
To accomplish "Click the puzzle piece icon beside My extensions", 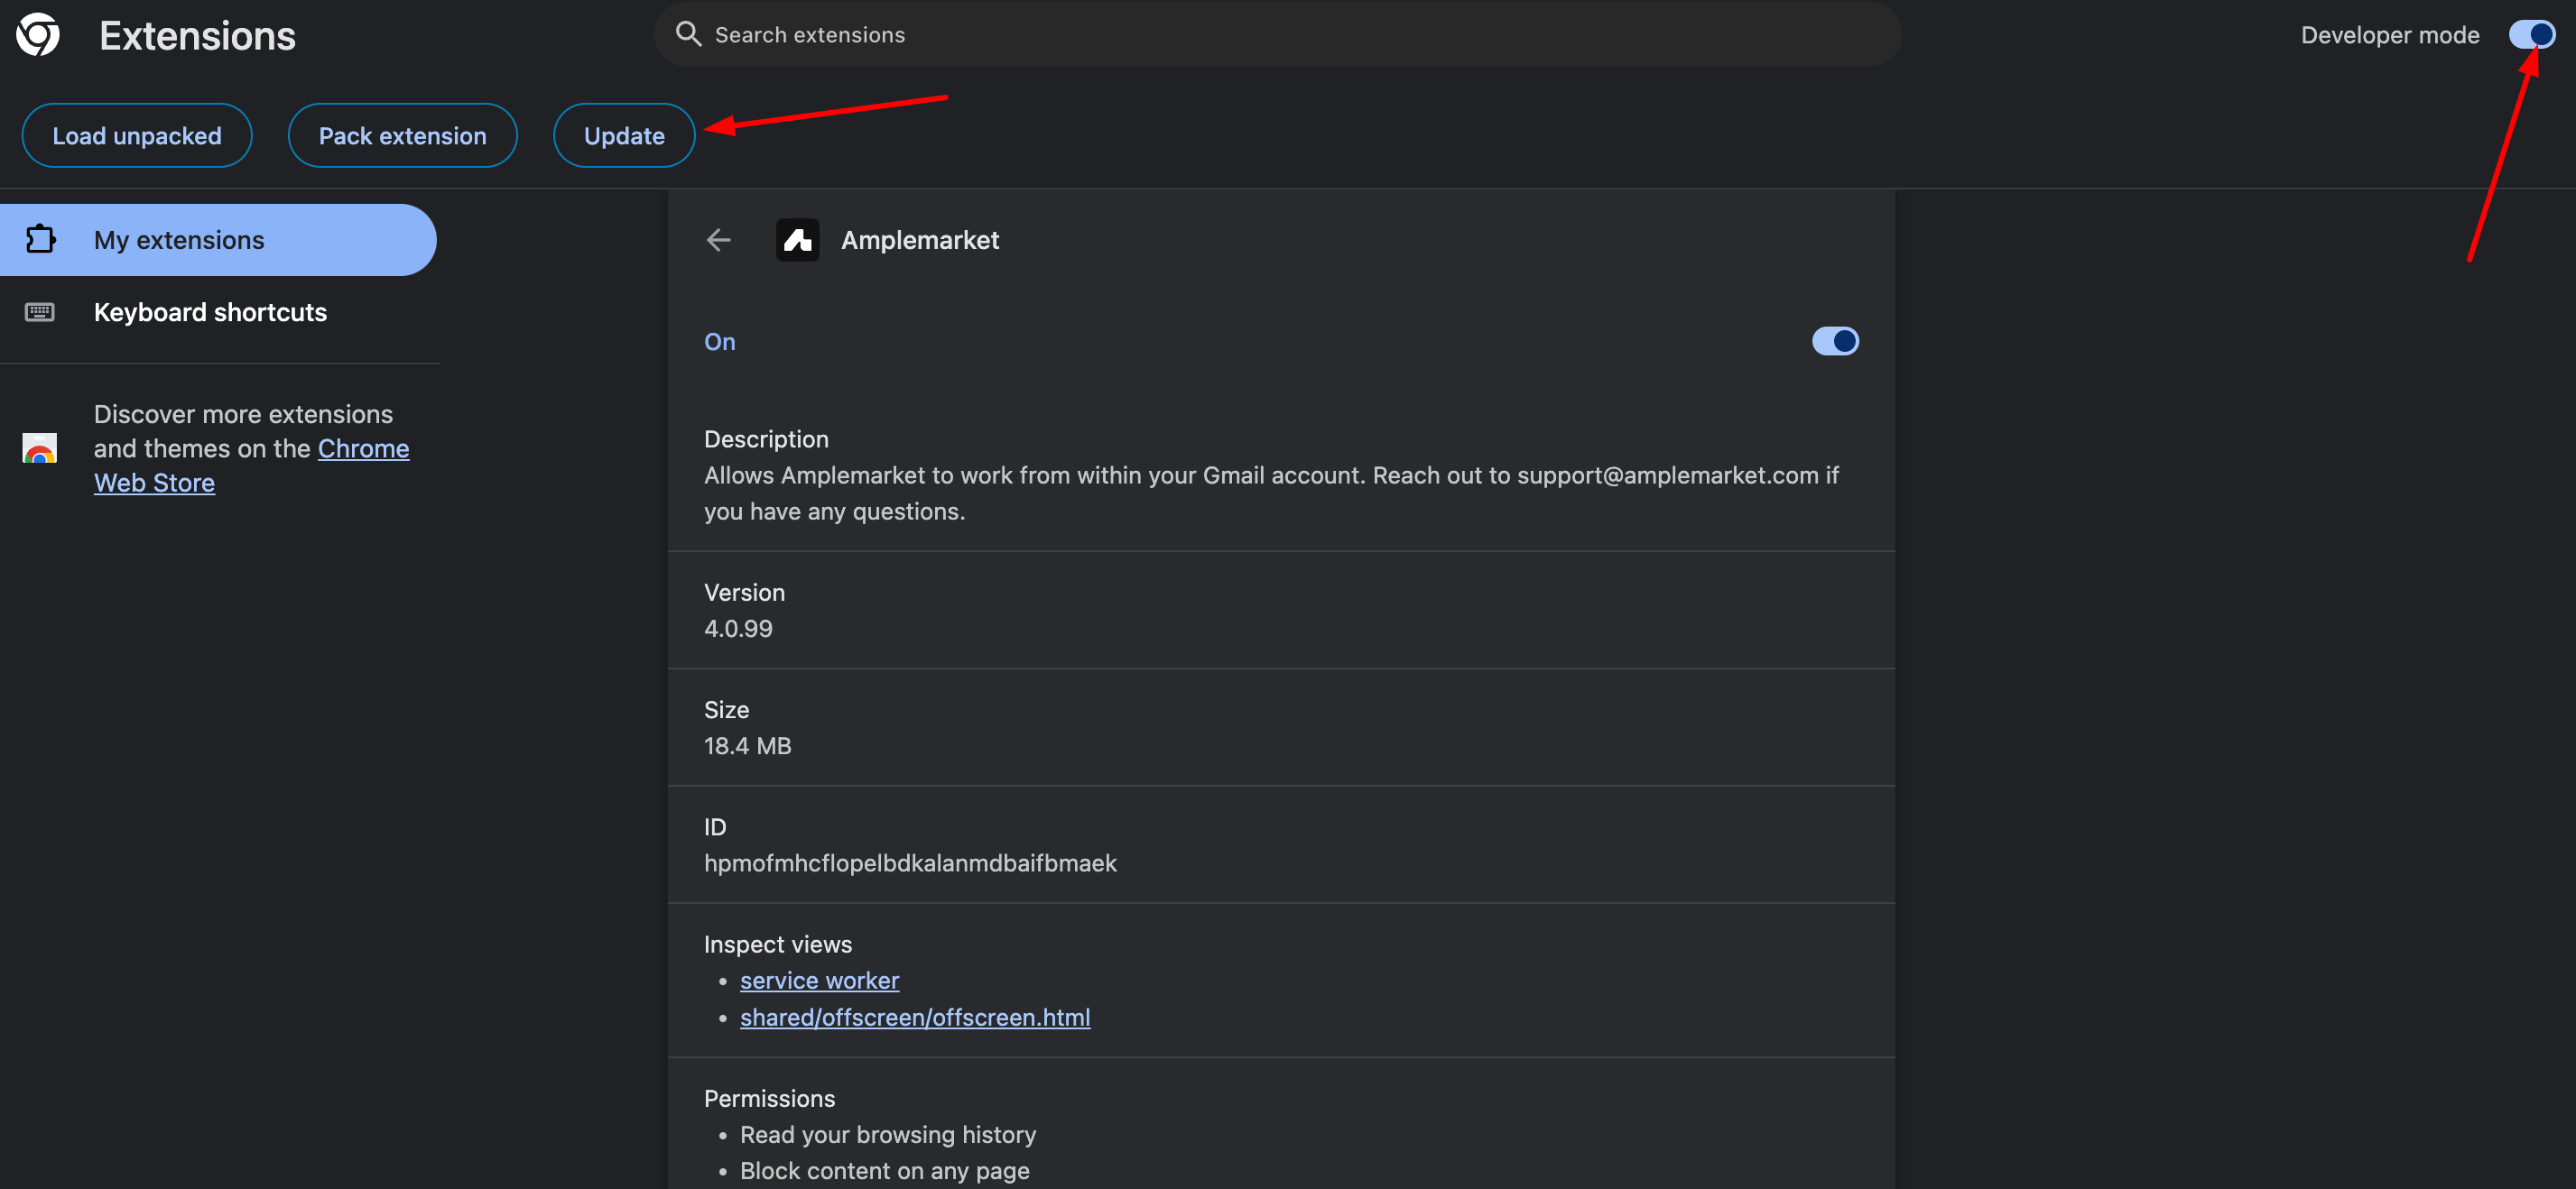I will [x=41, y=240].
